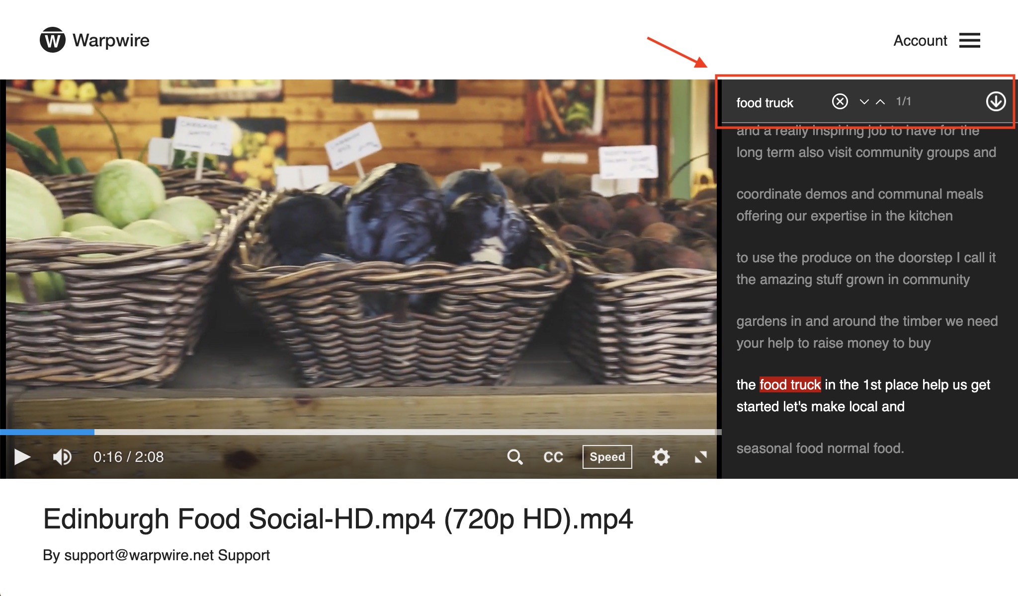Jump to previous search match chevron
This screenshot has height=596, width=1018.
coord(880,102)
